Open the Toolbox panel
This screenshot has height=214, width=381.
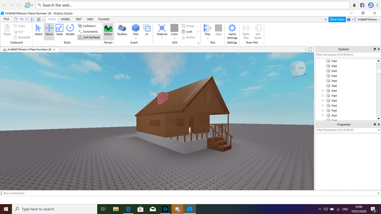point(122,30)
